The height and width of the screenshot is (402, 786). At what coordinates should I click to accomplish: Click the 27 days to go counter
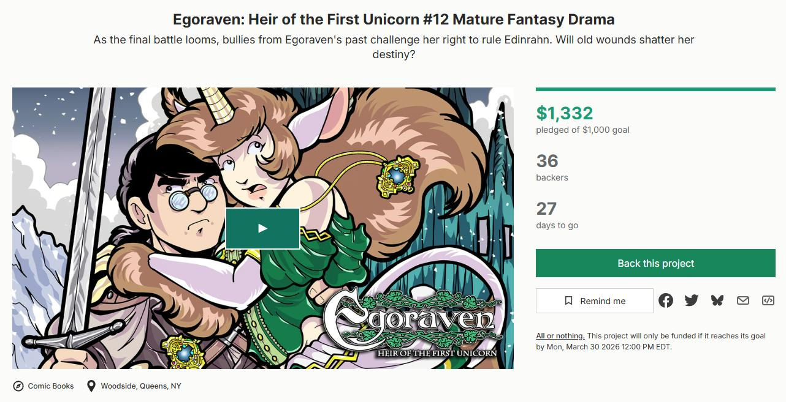546,209
